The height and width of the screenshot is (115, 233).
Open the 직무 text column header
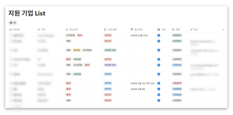[x=41, y=30]
